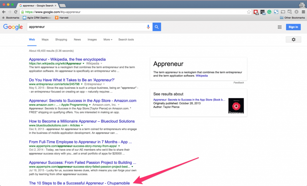Click the green circular G extension icon
Screen dimensions: 307x186
[270, 12]
